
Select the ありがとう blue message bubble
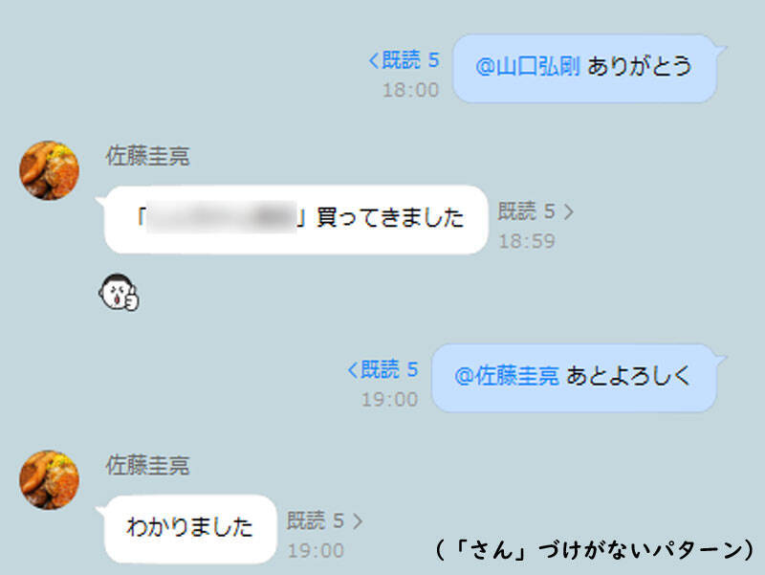pos(584,68)
